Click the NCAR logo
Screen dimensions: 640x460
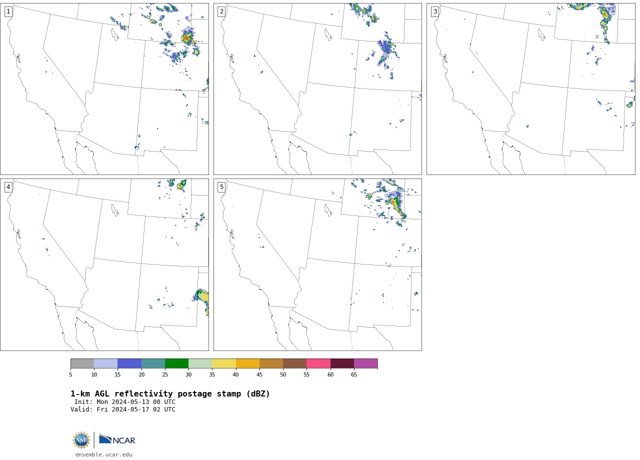click(x=117, y=439)
